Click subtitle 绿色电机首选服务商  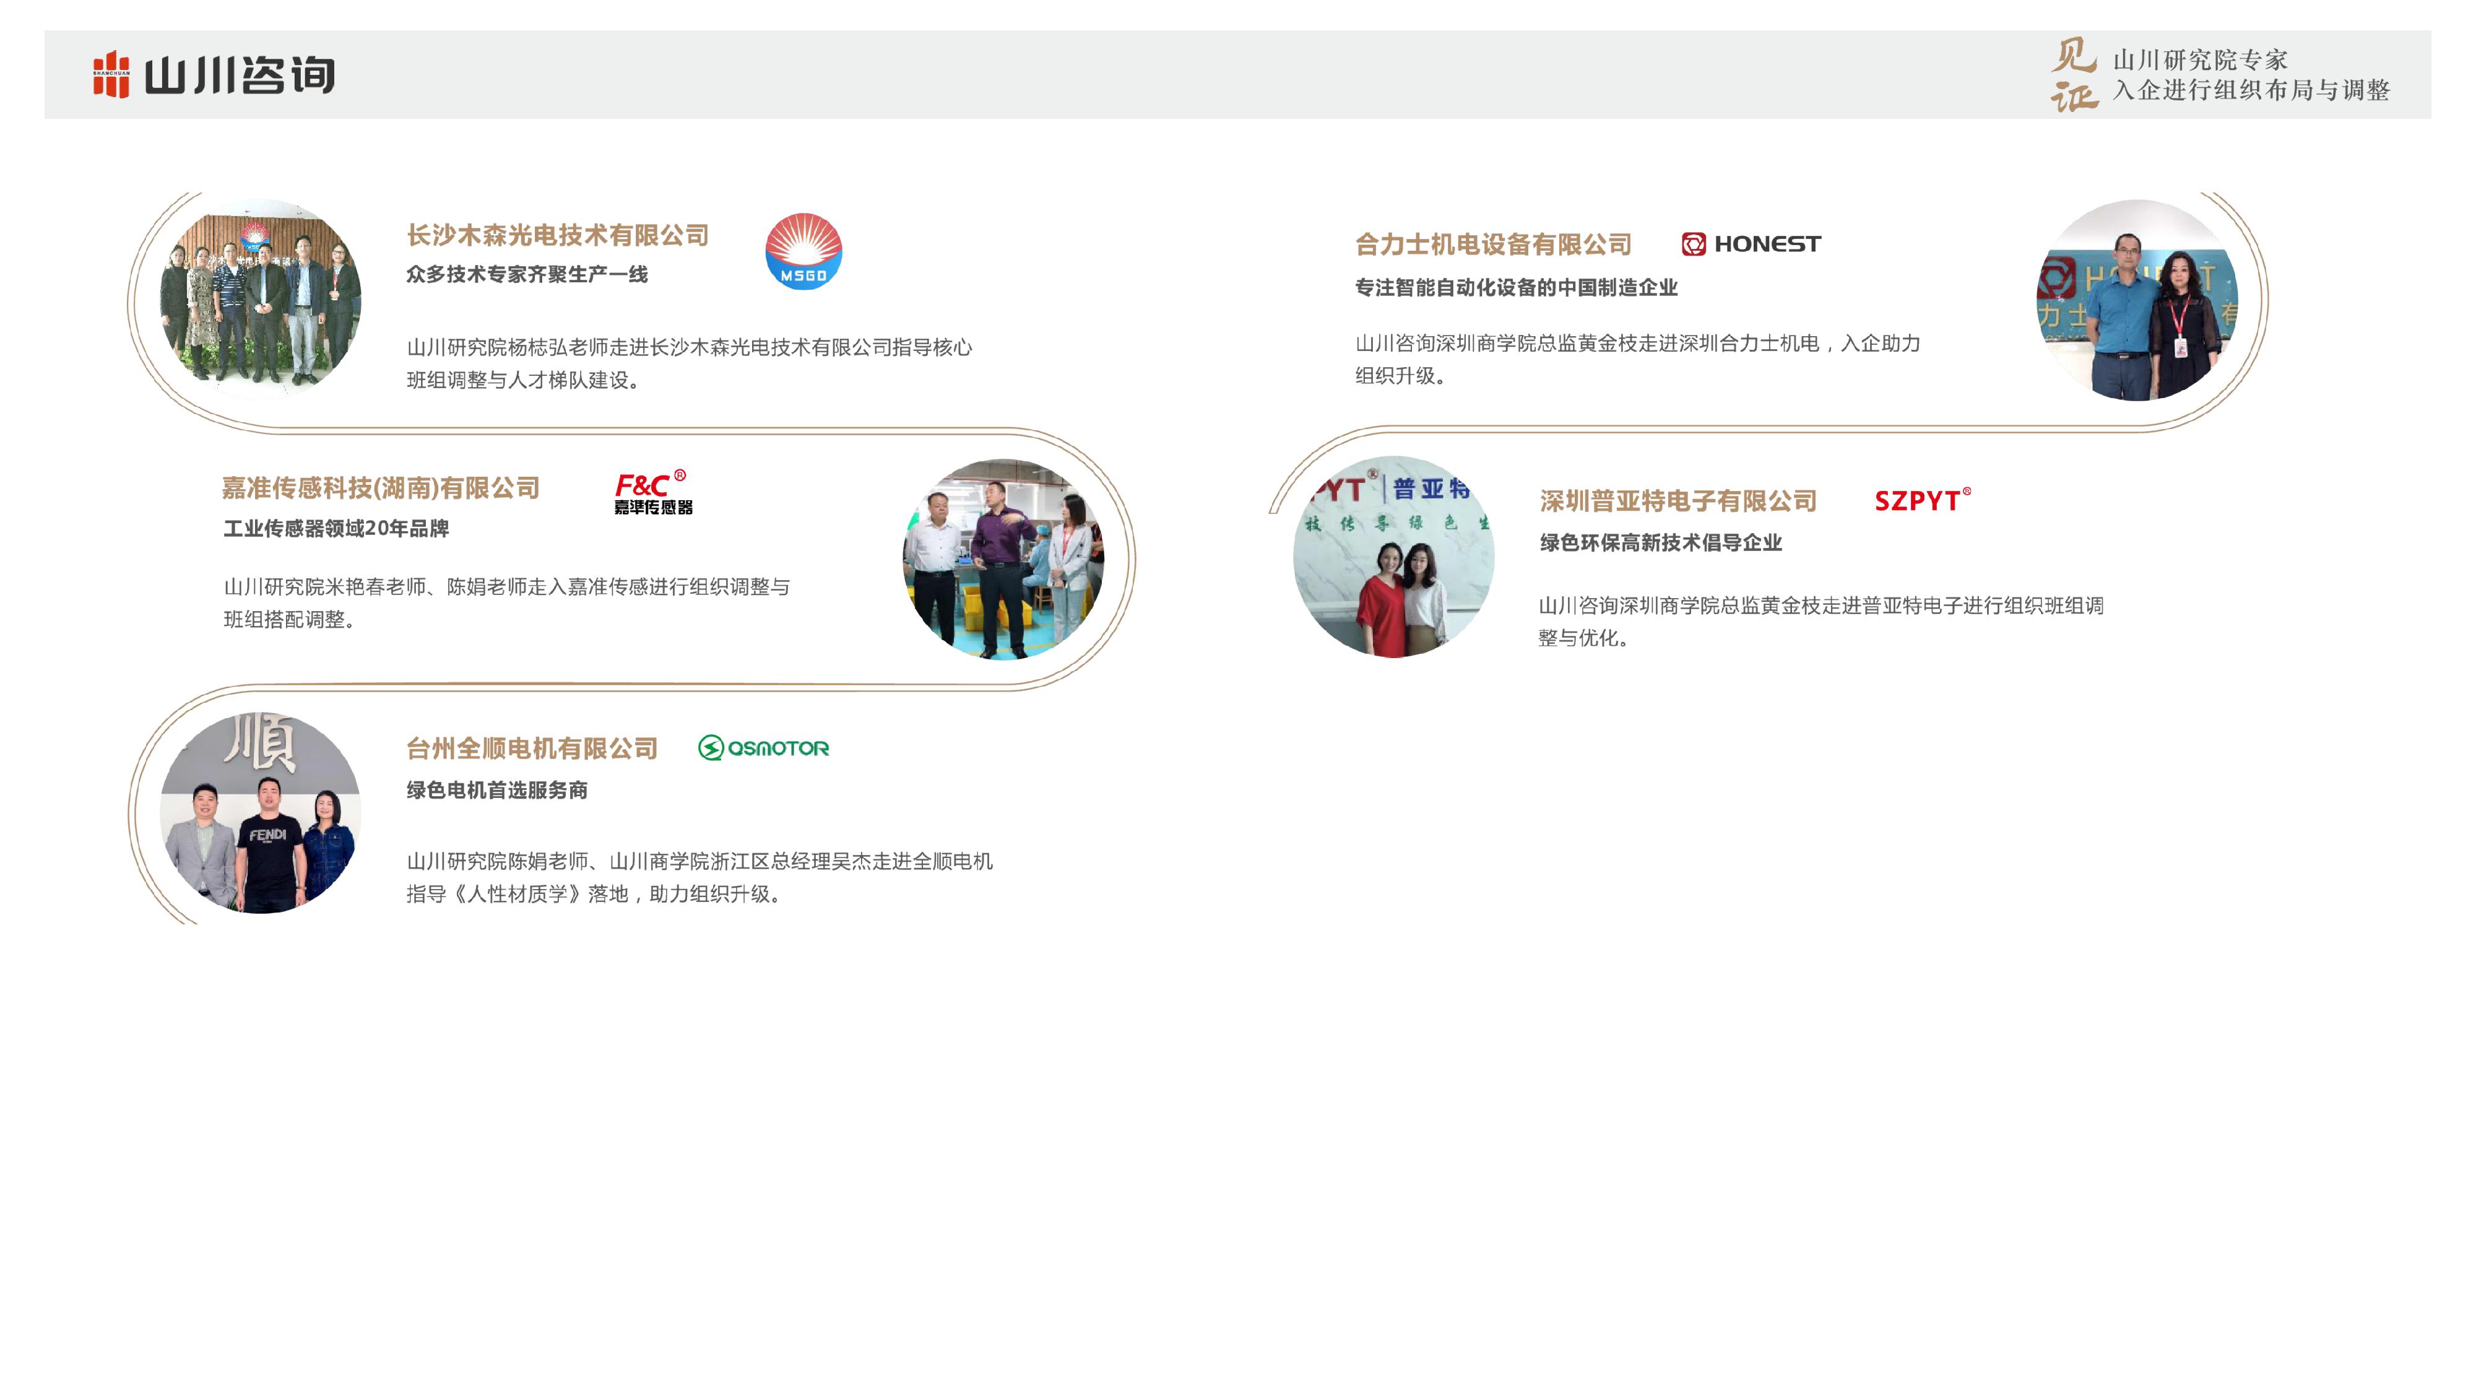[496, 790]
